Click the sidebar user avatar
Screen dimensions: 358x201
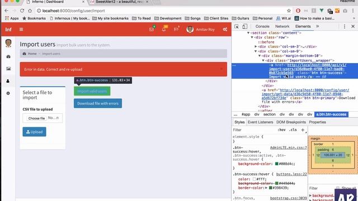click(x=8, y=43)
